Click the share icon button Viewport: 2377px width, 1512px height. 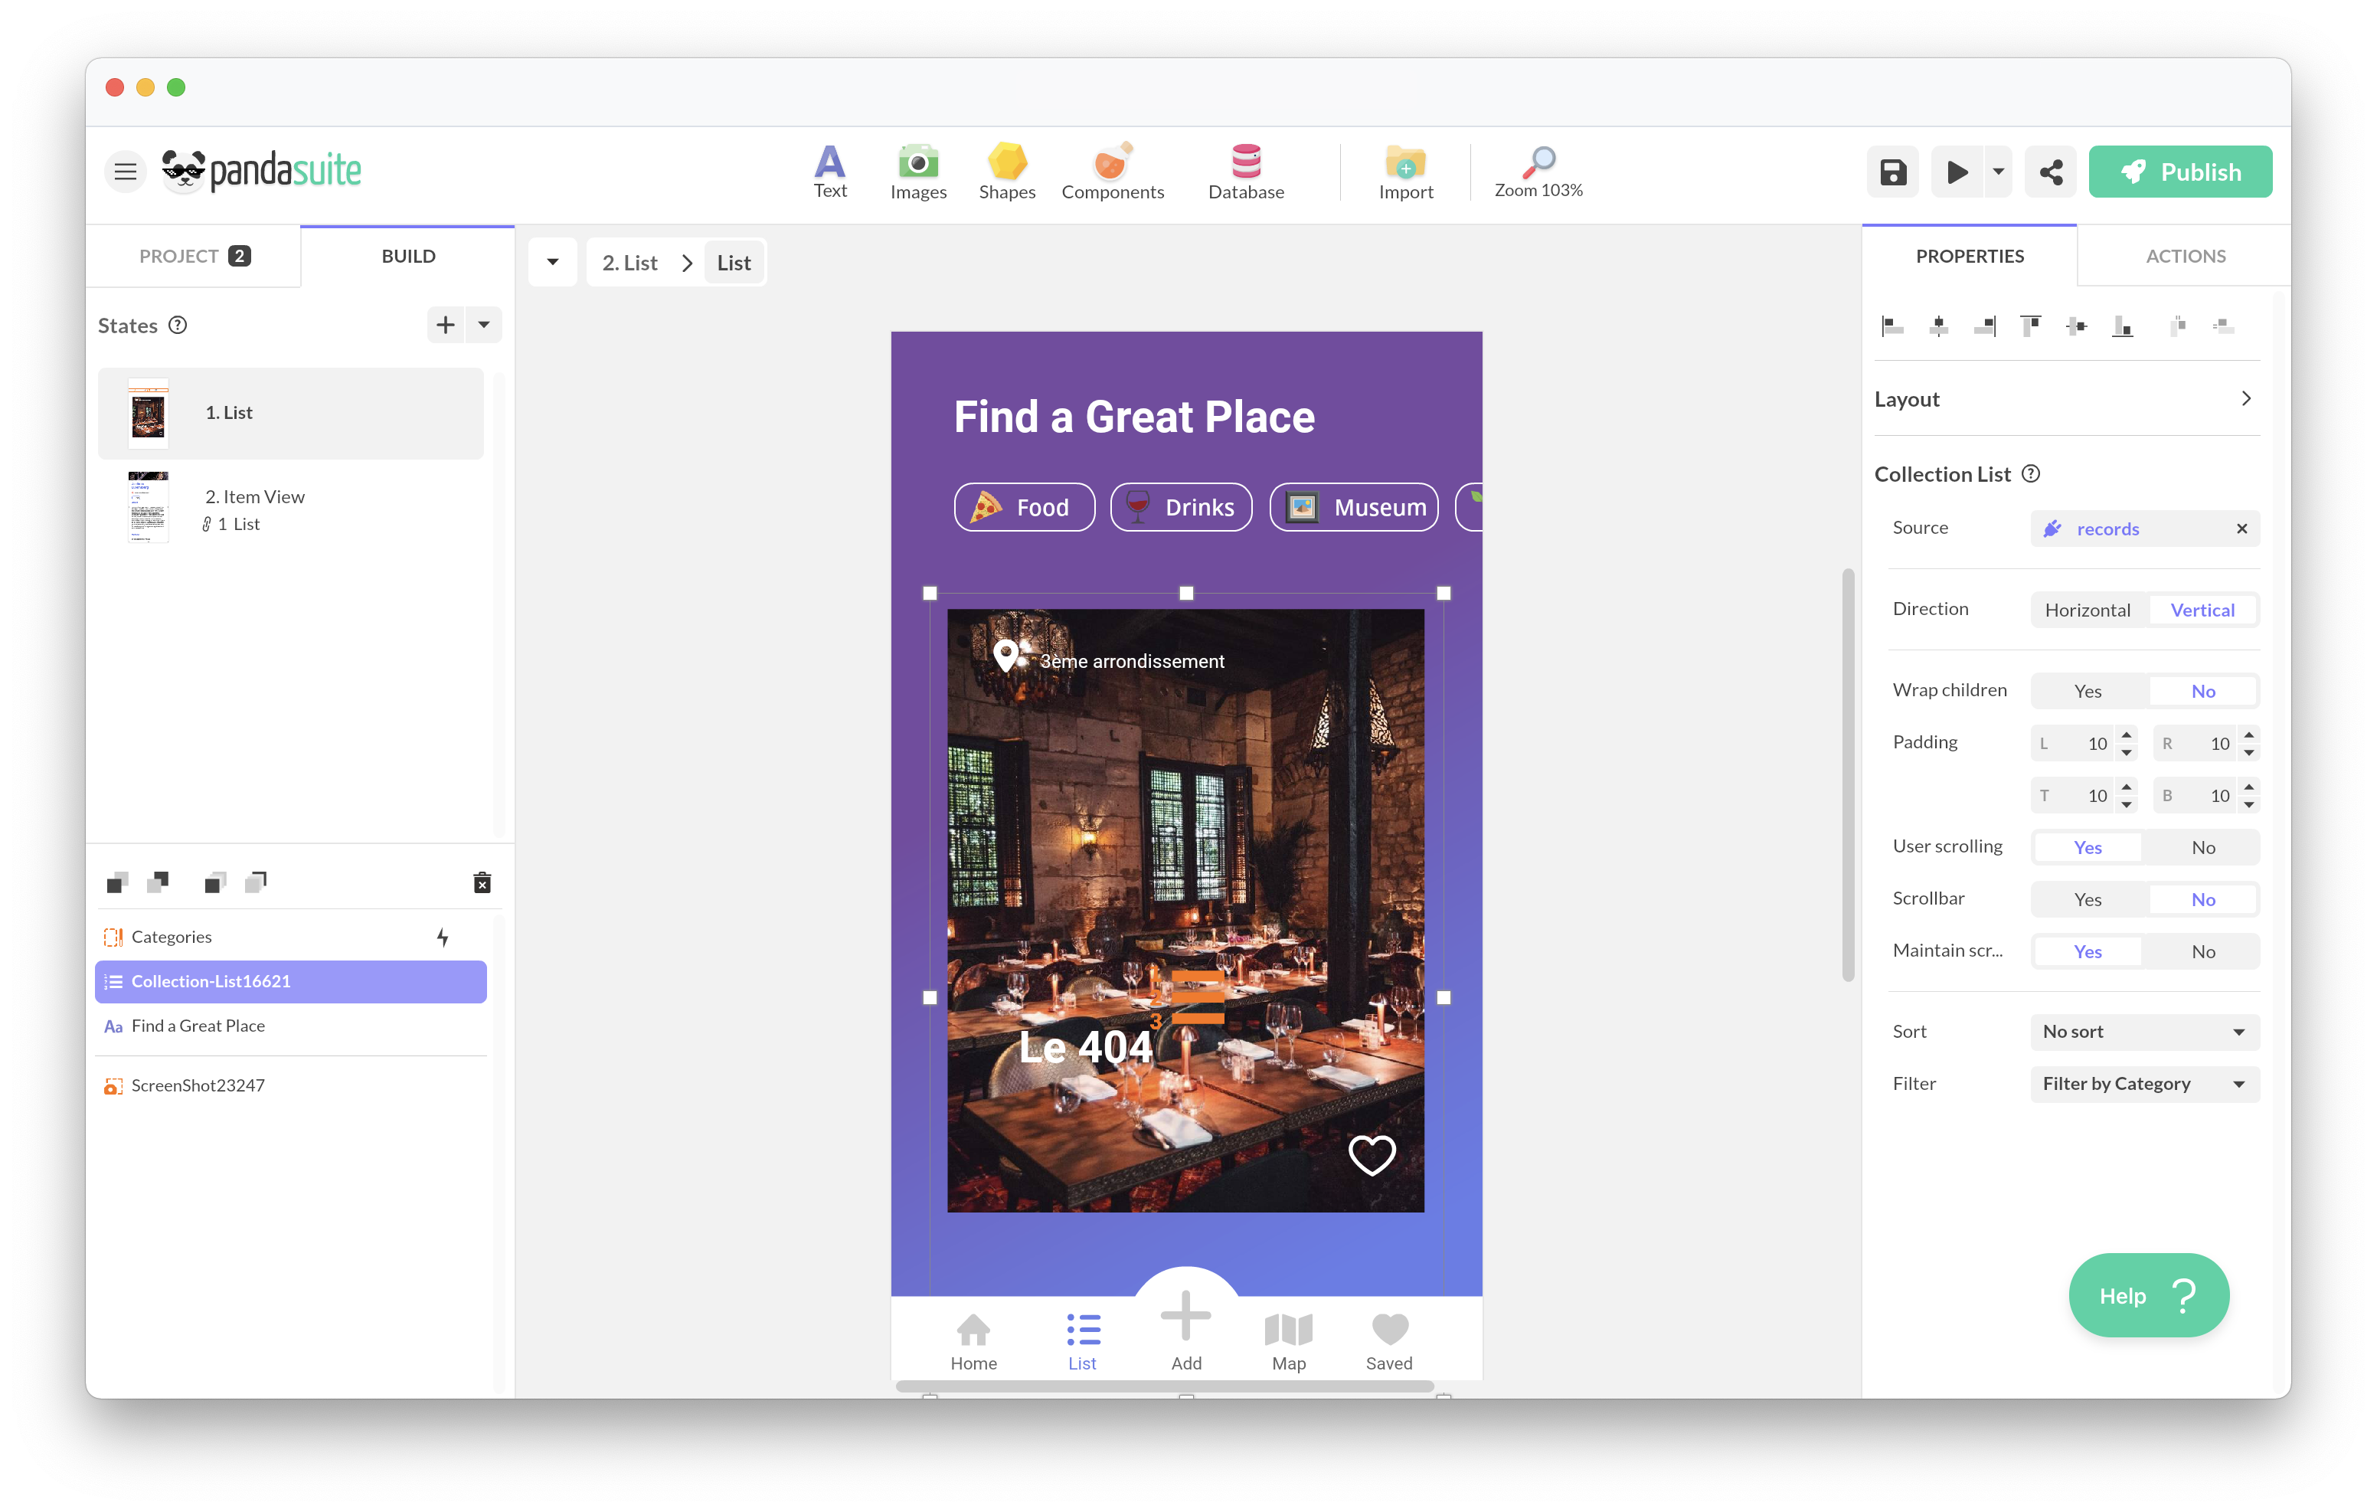pyautogui.click(x=2050, y=172)
